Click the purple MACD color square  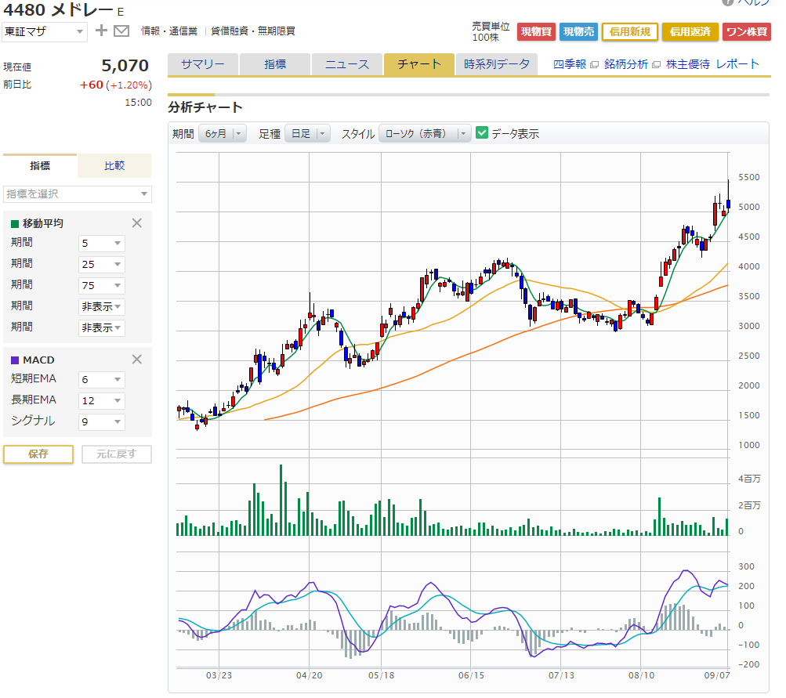click(15, 360)
